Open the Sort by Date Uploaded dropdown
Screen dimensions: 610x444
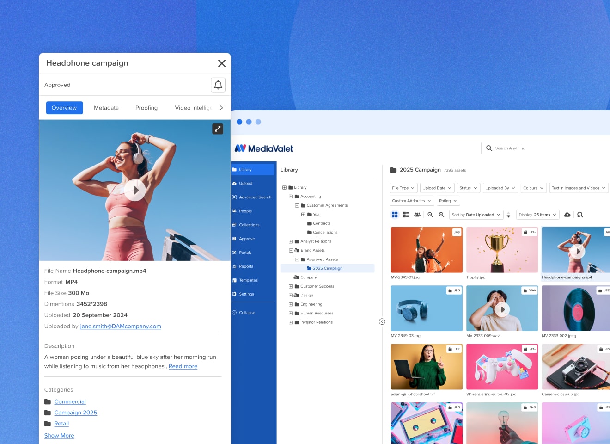click(x=476, y=215)
